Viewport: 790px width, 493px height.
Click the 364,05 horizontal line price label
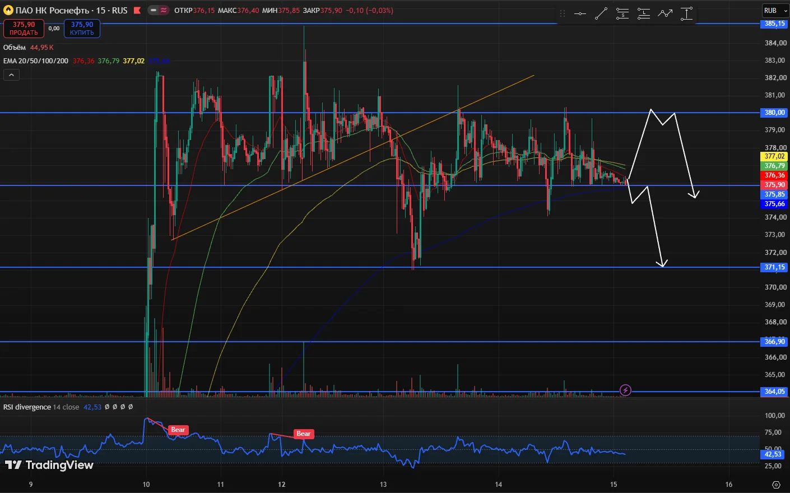coord(775,392)
